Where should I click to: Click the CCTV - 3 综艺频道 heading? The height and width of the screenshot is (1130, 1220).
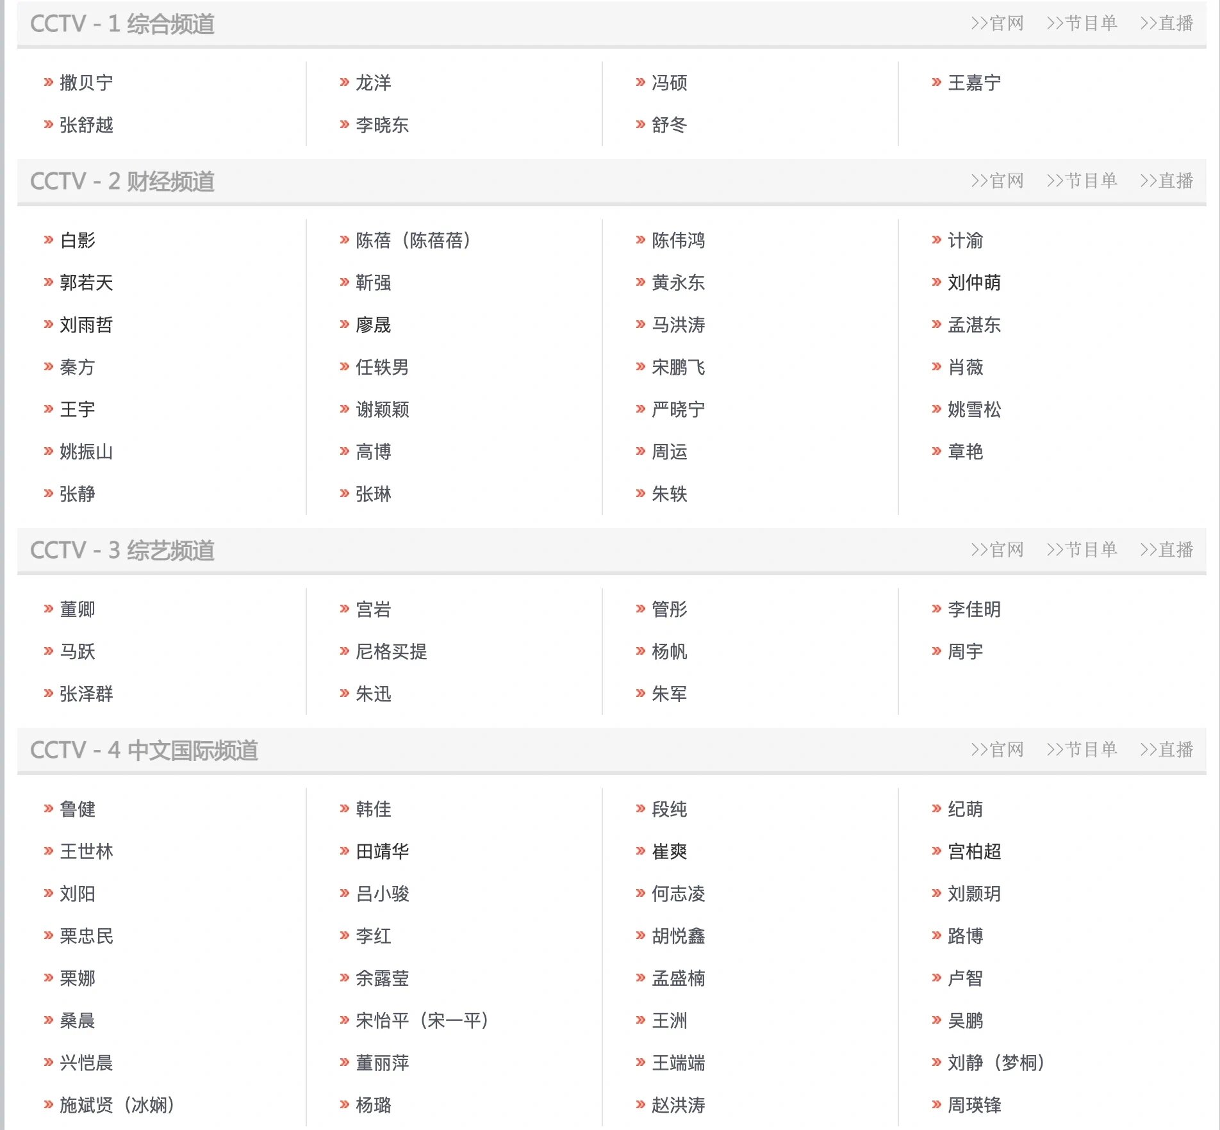122,550
